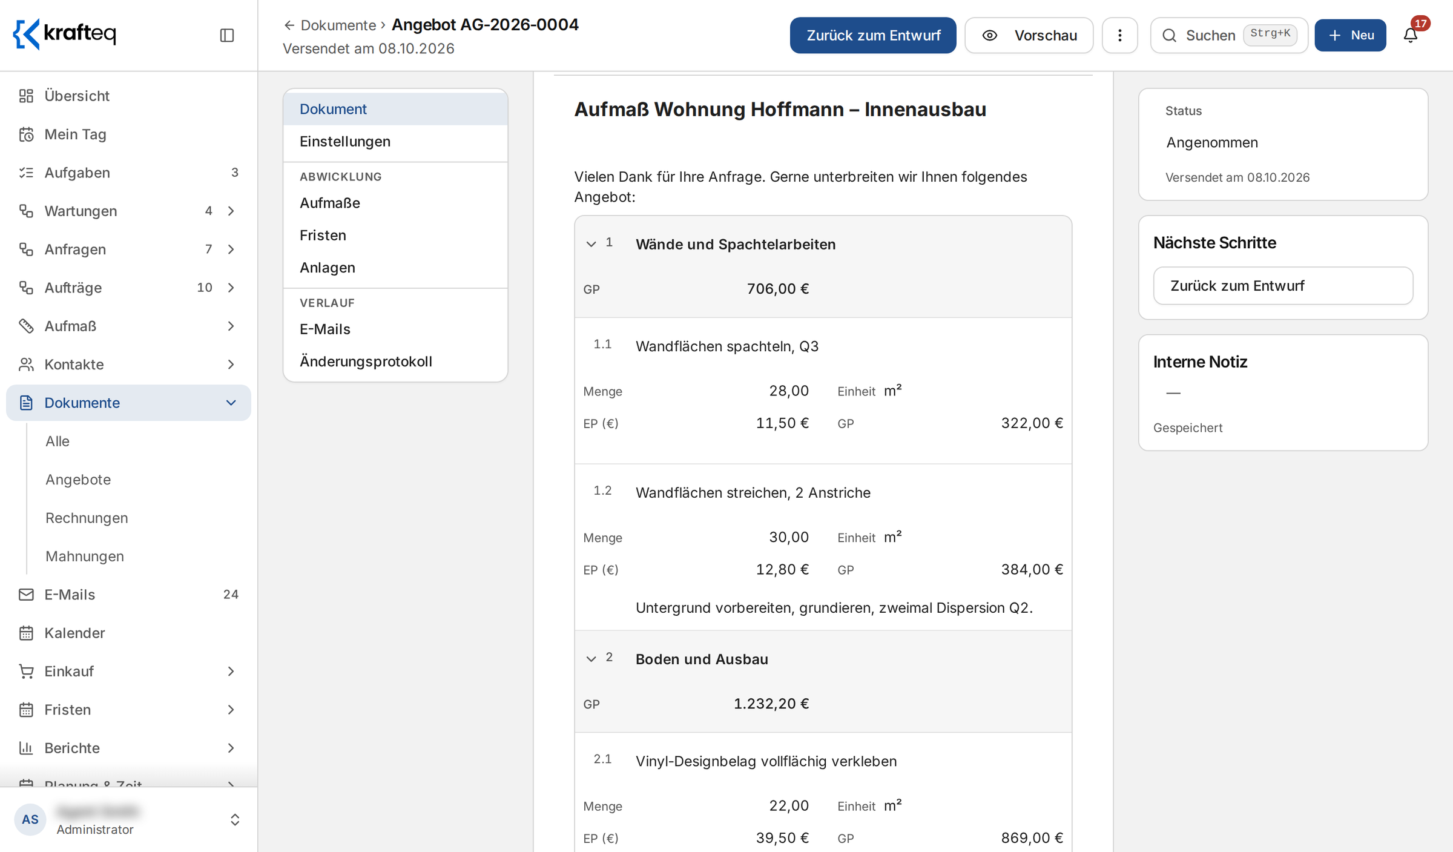The width and height of the screenshot is (1453, 852).
Task: Click the Neu create button
Action: (x=1350, y=35)
